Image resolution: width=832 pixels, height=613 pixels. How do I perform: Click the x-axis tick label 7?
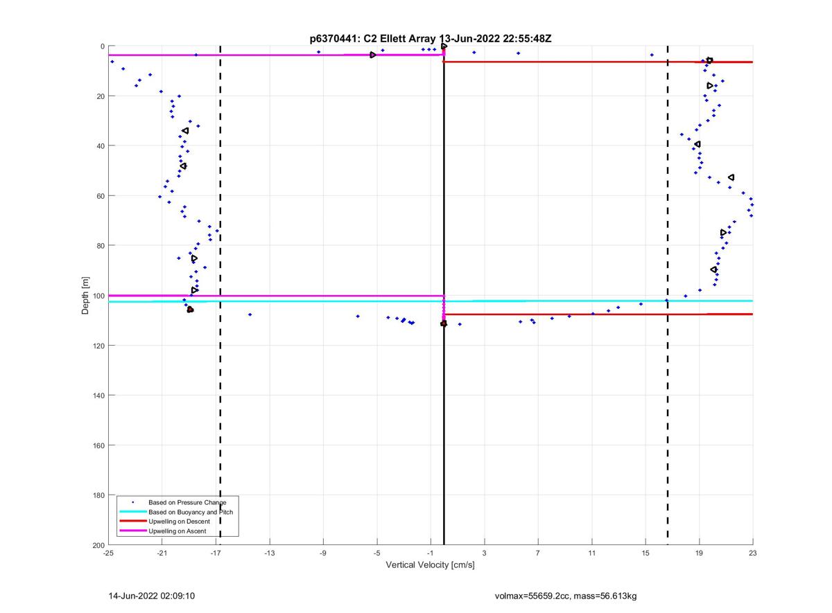click(x=538, y=553)
